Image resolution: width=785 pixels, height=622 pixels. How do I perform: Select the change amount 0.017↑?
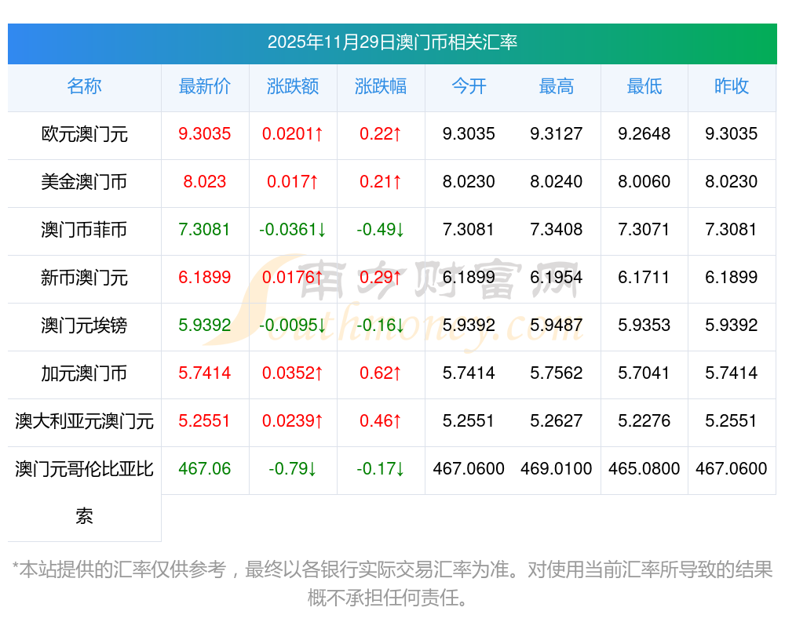tap(292, 181)
